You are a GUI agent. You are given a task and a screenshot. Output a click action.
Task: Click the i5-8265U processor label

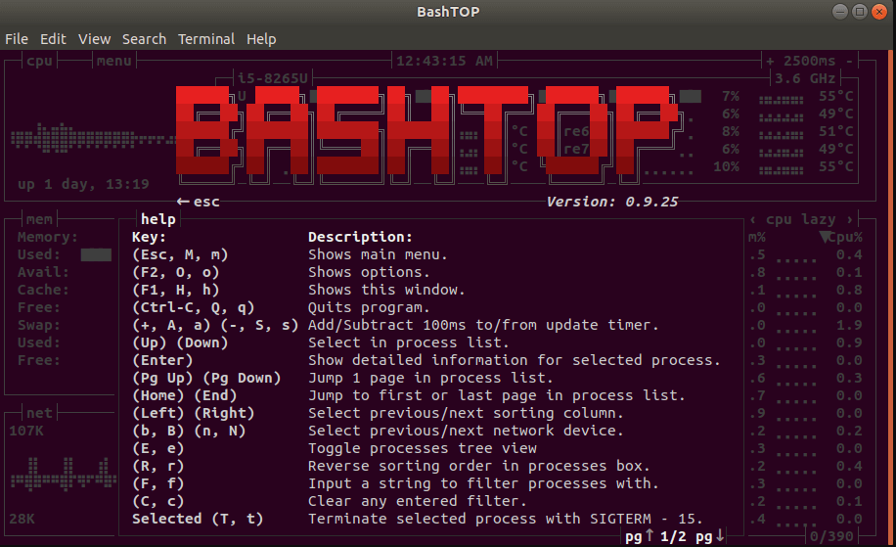273,78
